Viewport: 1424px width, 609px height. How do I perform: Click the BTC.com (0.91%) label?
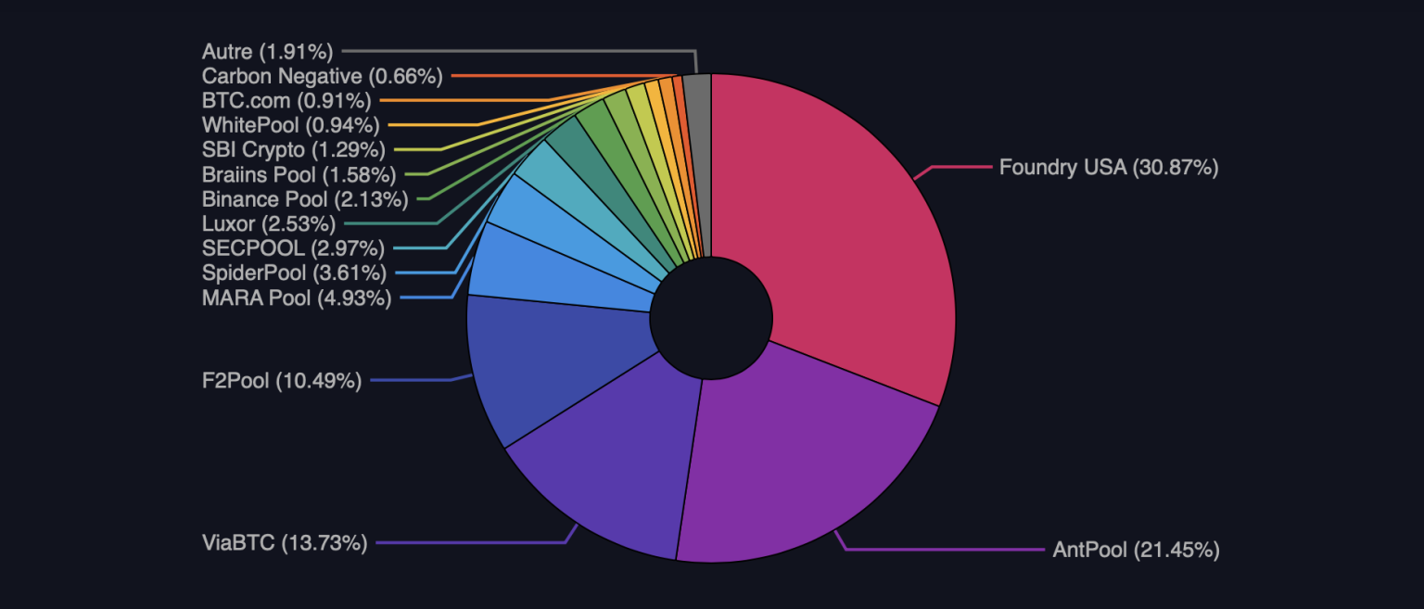point(286,100)
